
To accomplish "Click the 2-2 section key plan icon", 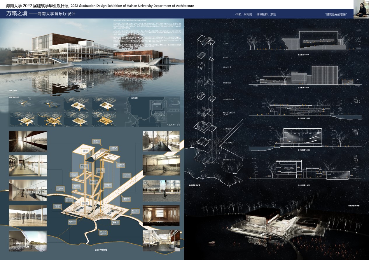I will (356, 132).
